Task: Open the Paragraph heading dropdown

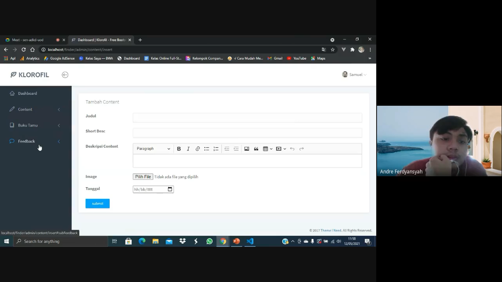Action: click(x=153, y=149)
